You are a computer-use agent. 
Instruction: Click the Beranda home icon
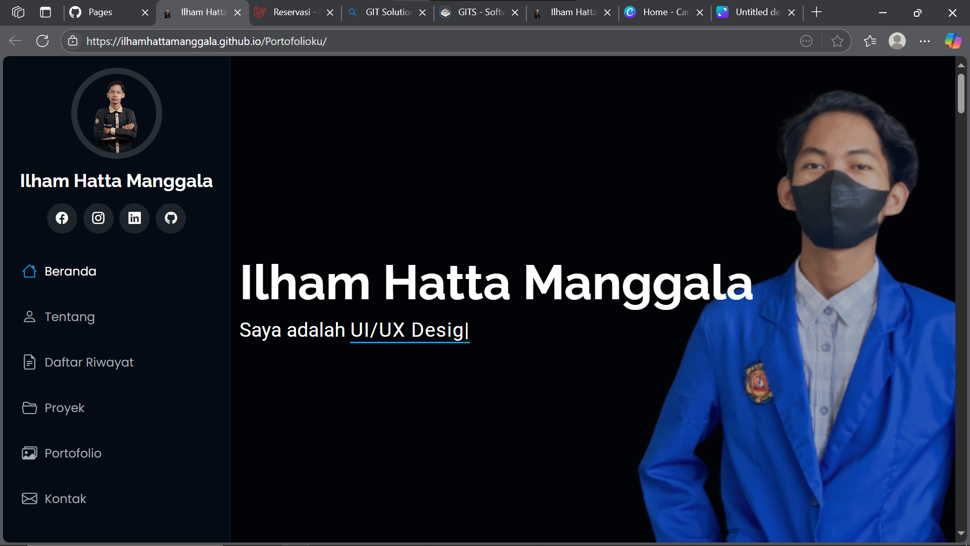(x=29, y=271)
